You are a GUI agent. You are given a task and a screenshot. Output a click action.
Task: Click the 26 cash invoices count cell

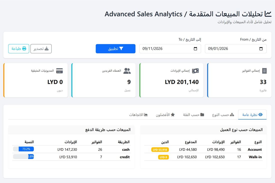100,150
